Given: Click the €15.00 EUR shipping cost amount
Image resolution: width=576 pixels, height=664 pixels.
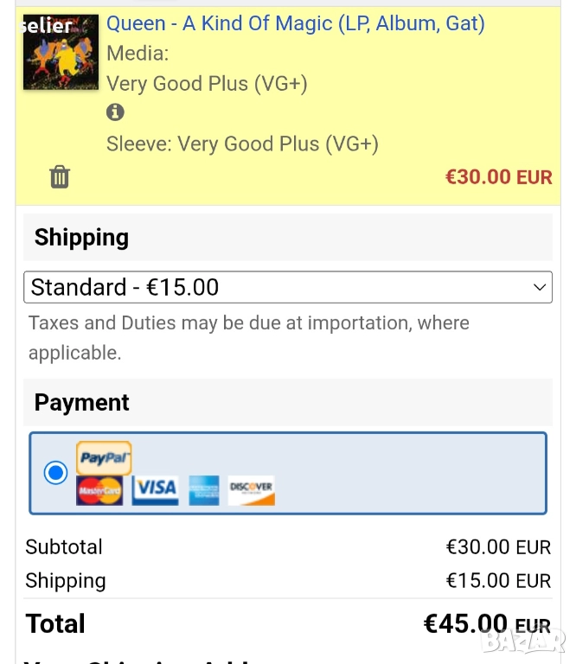Looking at the screenshot, I should pyautogui.click(x=498, y=581).
